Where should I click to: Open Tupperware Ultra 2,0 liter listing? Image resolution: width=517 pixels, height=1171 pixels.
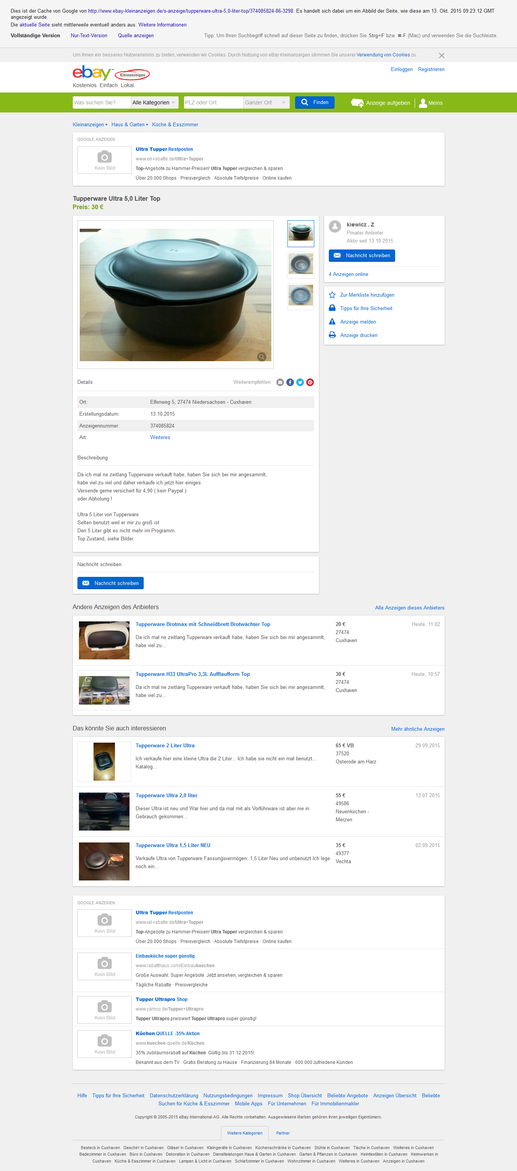tap(167, 796)
